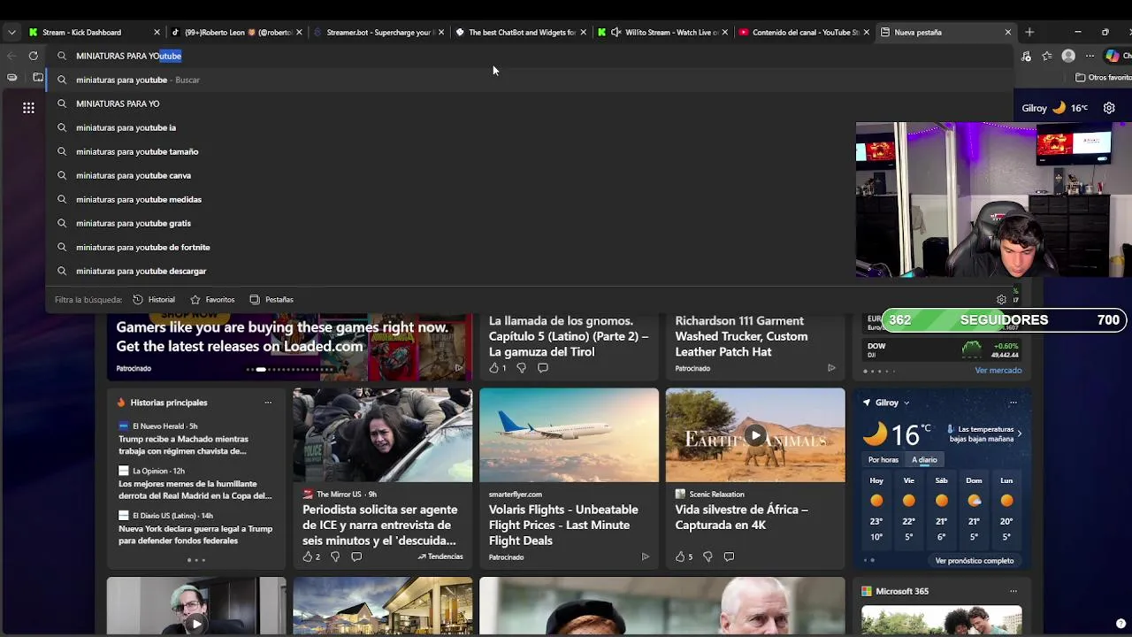This screenshot has width=1132, height=637.
Task: Open the Volaris ad choices icon
Action: (645, 556)
